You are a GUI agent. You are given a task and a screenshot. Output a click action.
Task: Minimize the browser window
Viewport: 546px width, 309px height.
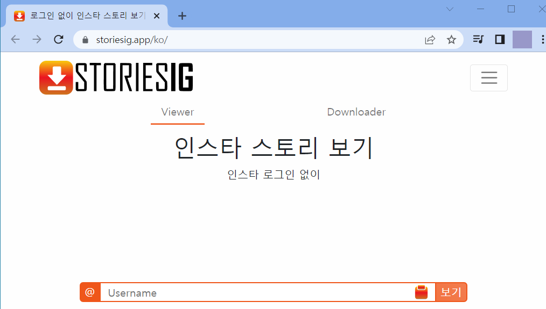(480, 9)
